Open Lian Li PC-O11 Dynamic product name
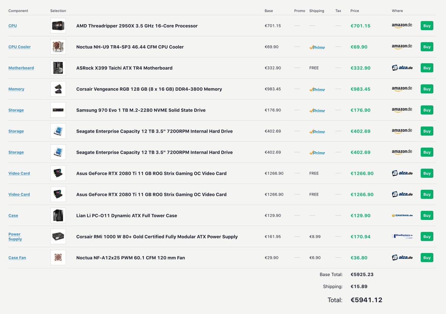The image size is (446, 314). coord(127,215)
